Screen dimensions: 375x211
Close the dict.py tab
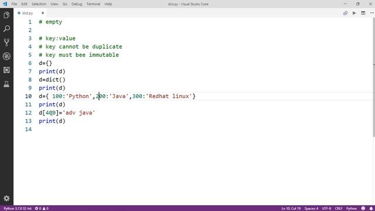[x=43, y=13]
